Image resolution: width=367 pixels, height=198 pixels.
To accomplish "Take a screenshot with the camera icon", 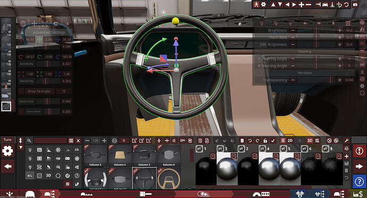I will point(355,4).
